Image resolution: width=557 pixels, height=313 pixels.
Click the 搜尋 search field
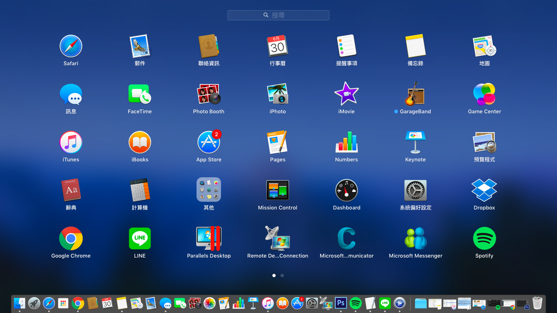coord(278,15)
